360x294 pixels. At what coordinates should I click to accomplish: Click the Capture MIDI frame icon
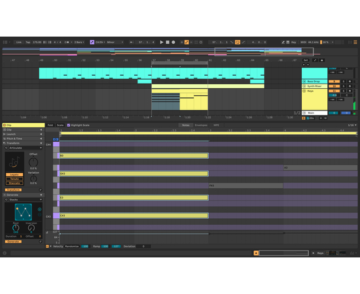196,42
